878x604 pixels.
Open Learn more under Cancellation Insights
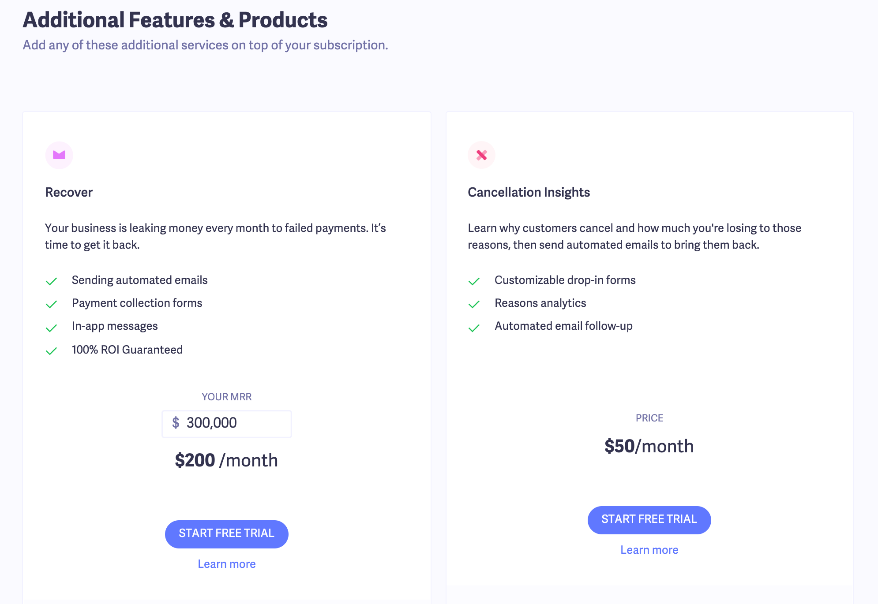click(649, 550)
